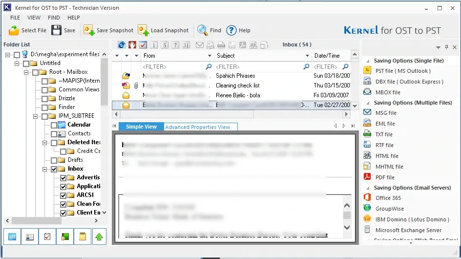Choose the GroupWise saving option

[x=389, y=209]
